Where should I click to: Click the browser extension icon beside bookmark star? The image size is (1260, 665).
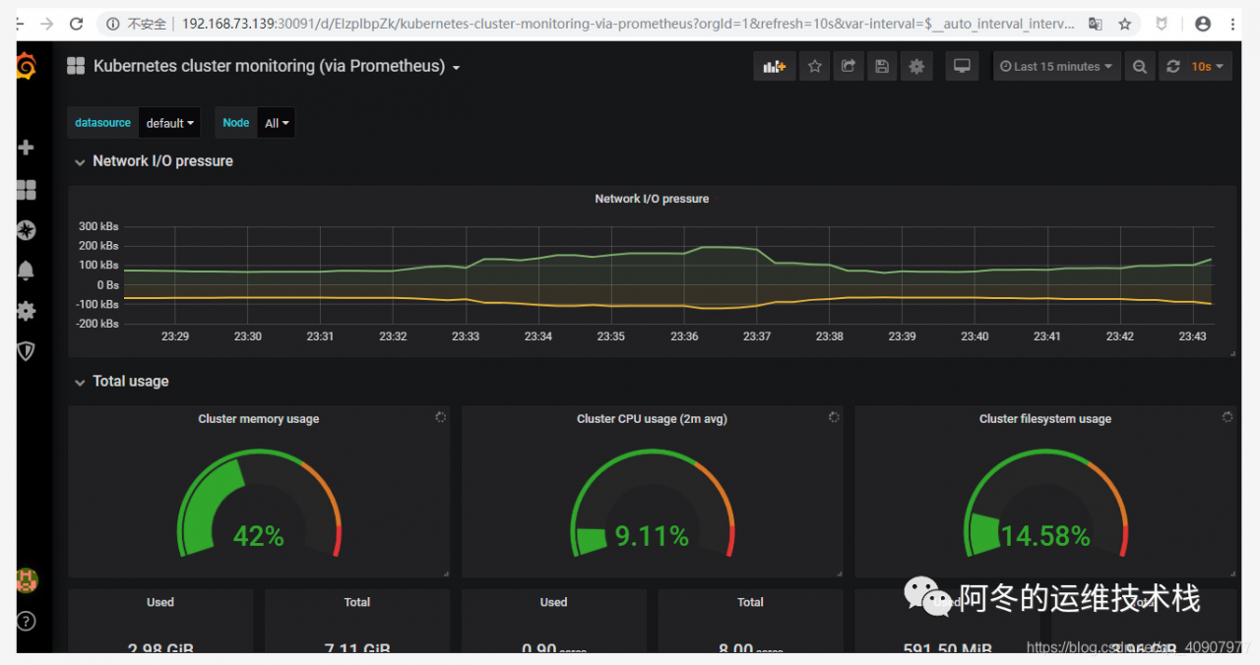1162,24
